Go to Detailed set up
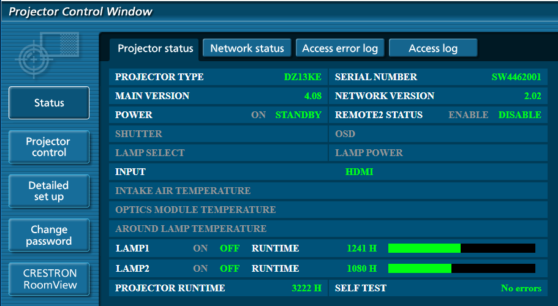This screenshot has height=306, width=558. [49, 191]
